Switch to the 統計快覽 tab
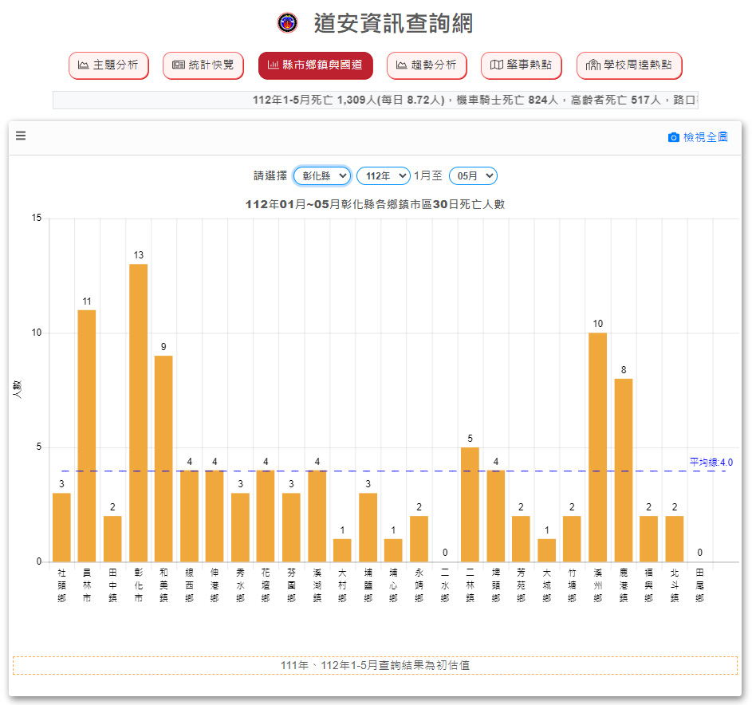 (203, 65)
